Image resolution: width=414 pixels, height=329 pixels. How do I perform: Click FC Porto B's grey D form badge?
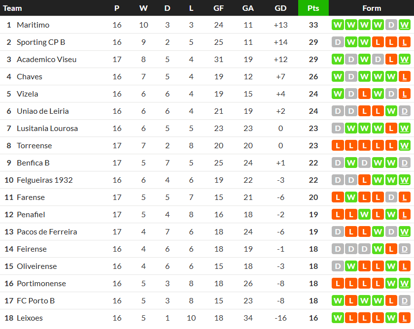tap(404, 301)
